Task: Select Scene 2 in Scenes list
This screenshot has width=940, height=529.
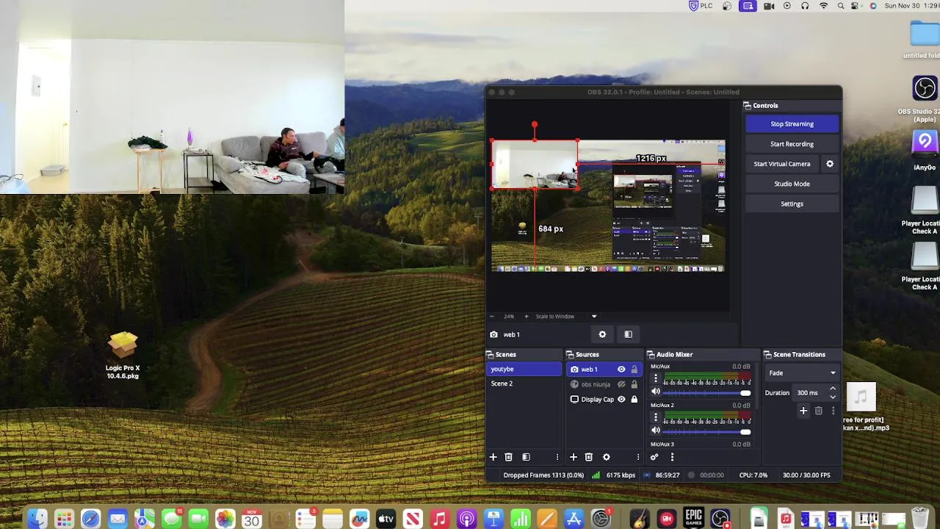Action: click(524, 384)
